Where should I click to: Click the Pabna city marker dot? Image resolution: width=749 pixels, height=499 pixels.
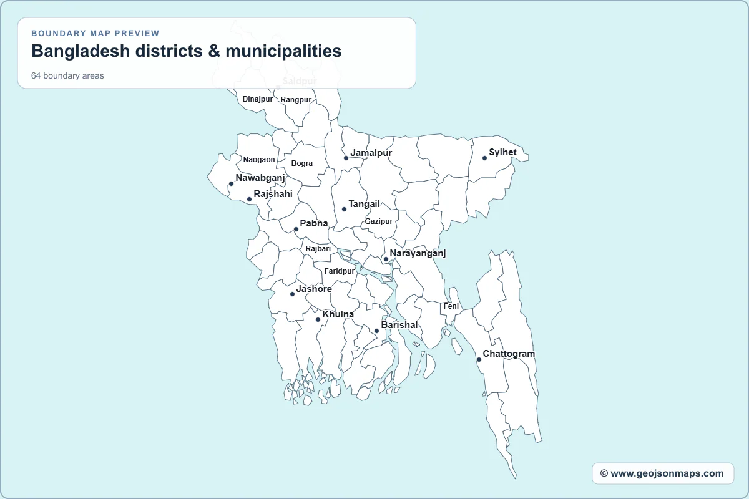296,229
